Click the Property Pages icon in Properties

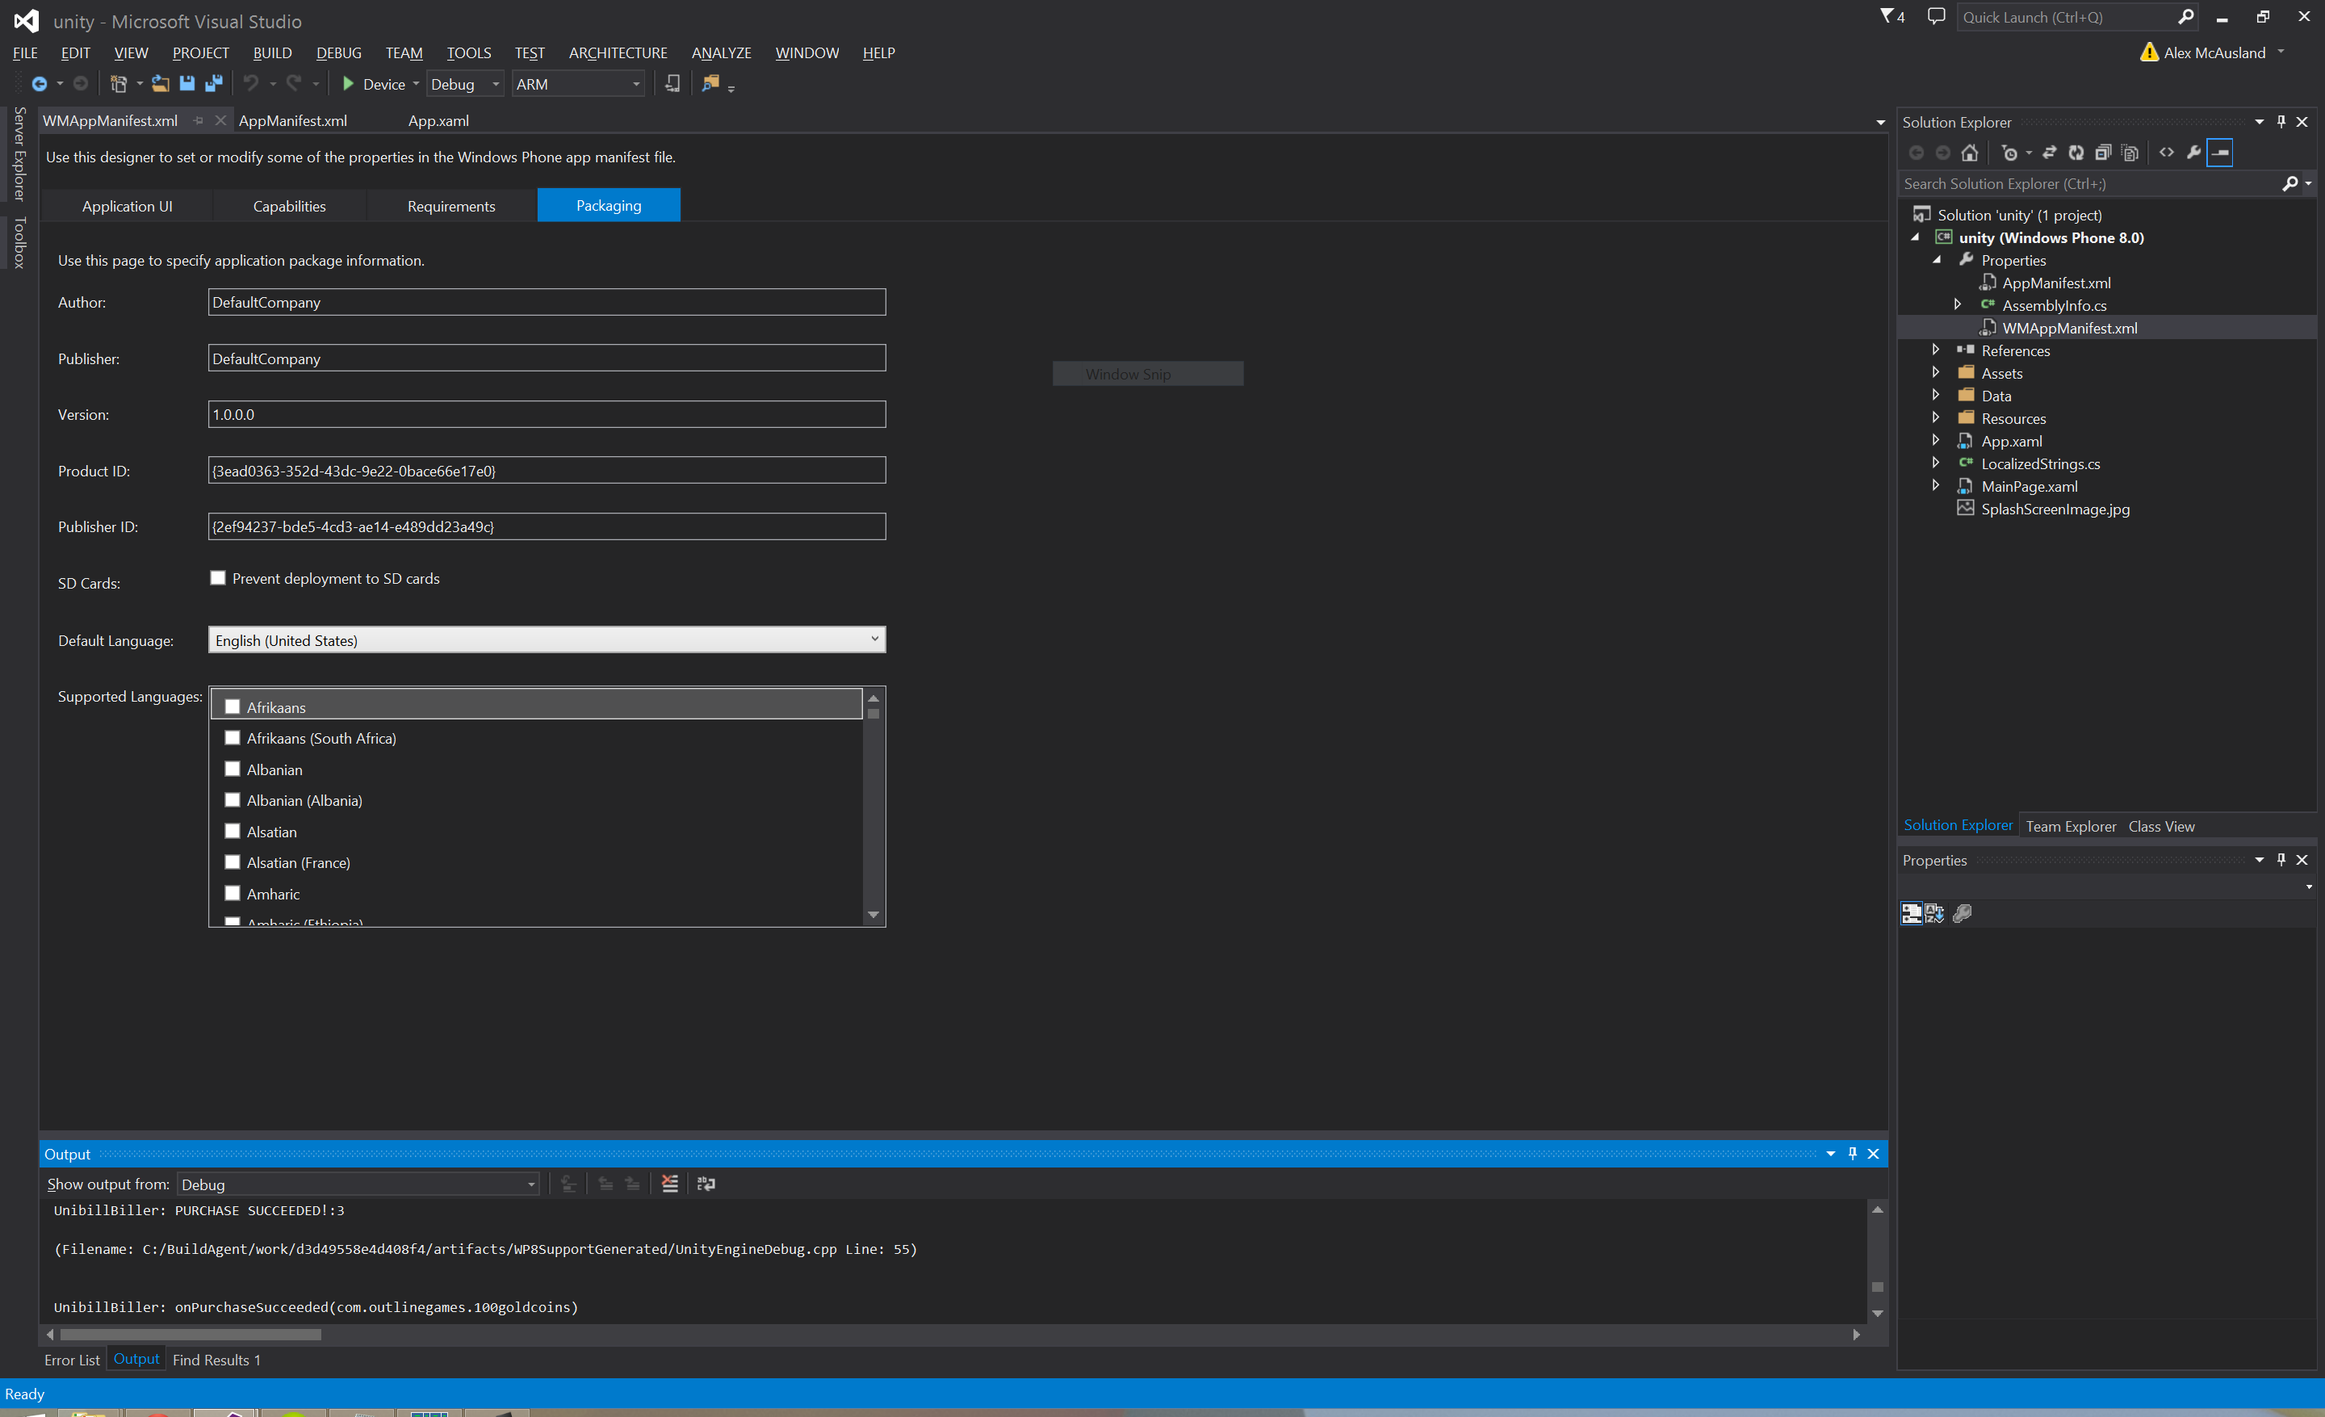coord(1963,913)
